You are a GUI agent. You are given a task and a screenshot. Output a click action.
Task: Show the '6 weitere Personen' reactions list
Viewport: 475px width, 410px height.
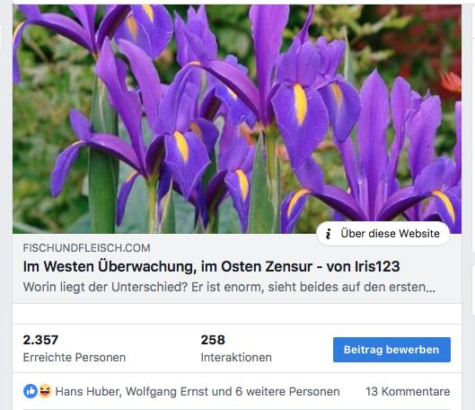click(287, 391)
